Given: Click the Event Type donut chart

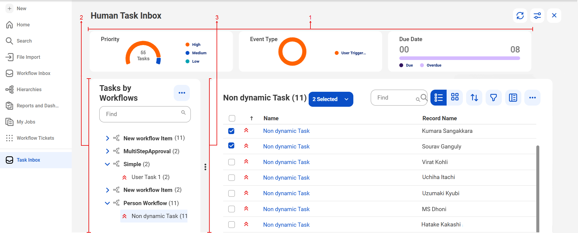Looking at the screenshot, I should [292, 52].
